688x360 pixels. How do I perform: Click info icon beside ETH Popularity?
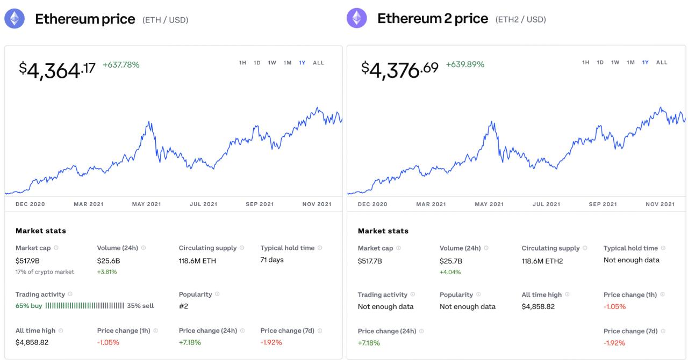click(x=217, y=294)
